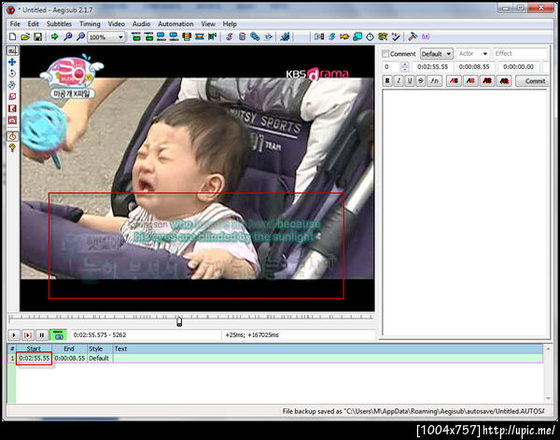
Task: Play the video
Action: point(14,335)
